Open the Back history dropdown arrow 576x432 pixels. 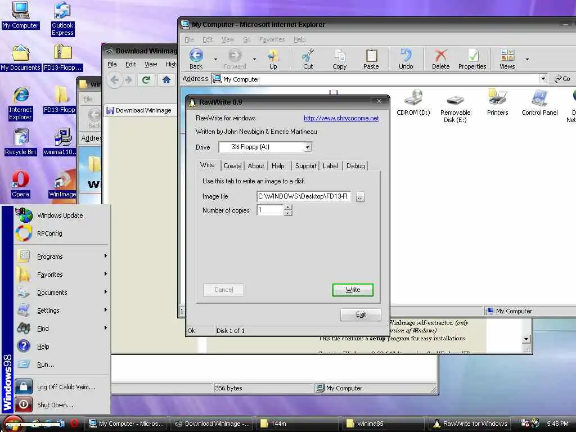click(x=215, y=59)
